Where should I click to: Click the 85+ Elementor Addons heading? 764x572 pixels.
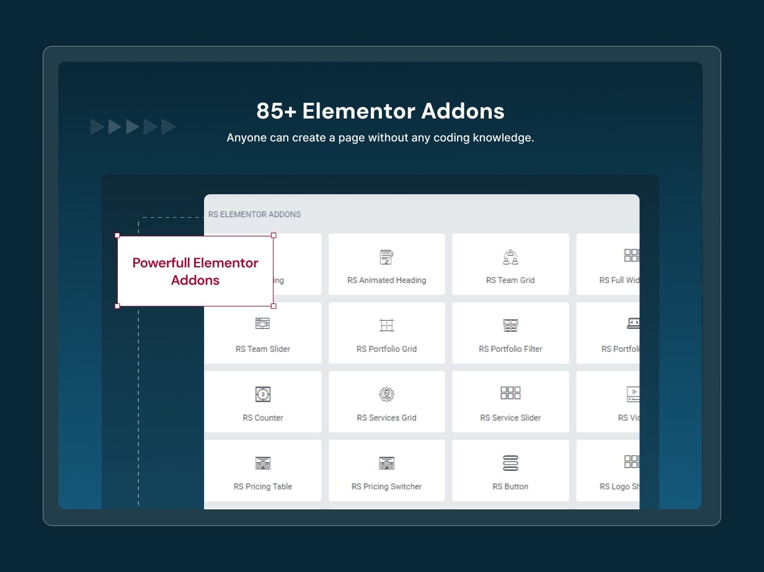tap(380, 111)
